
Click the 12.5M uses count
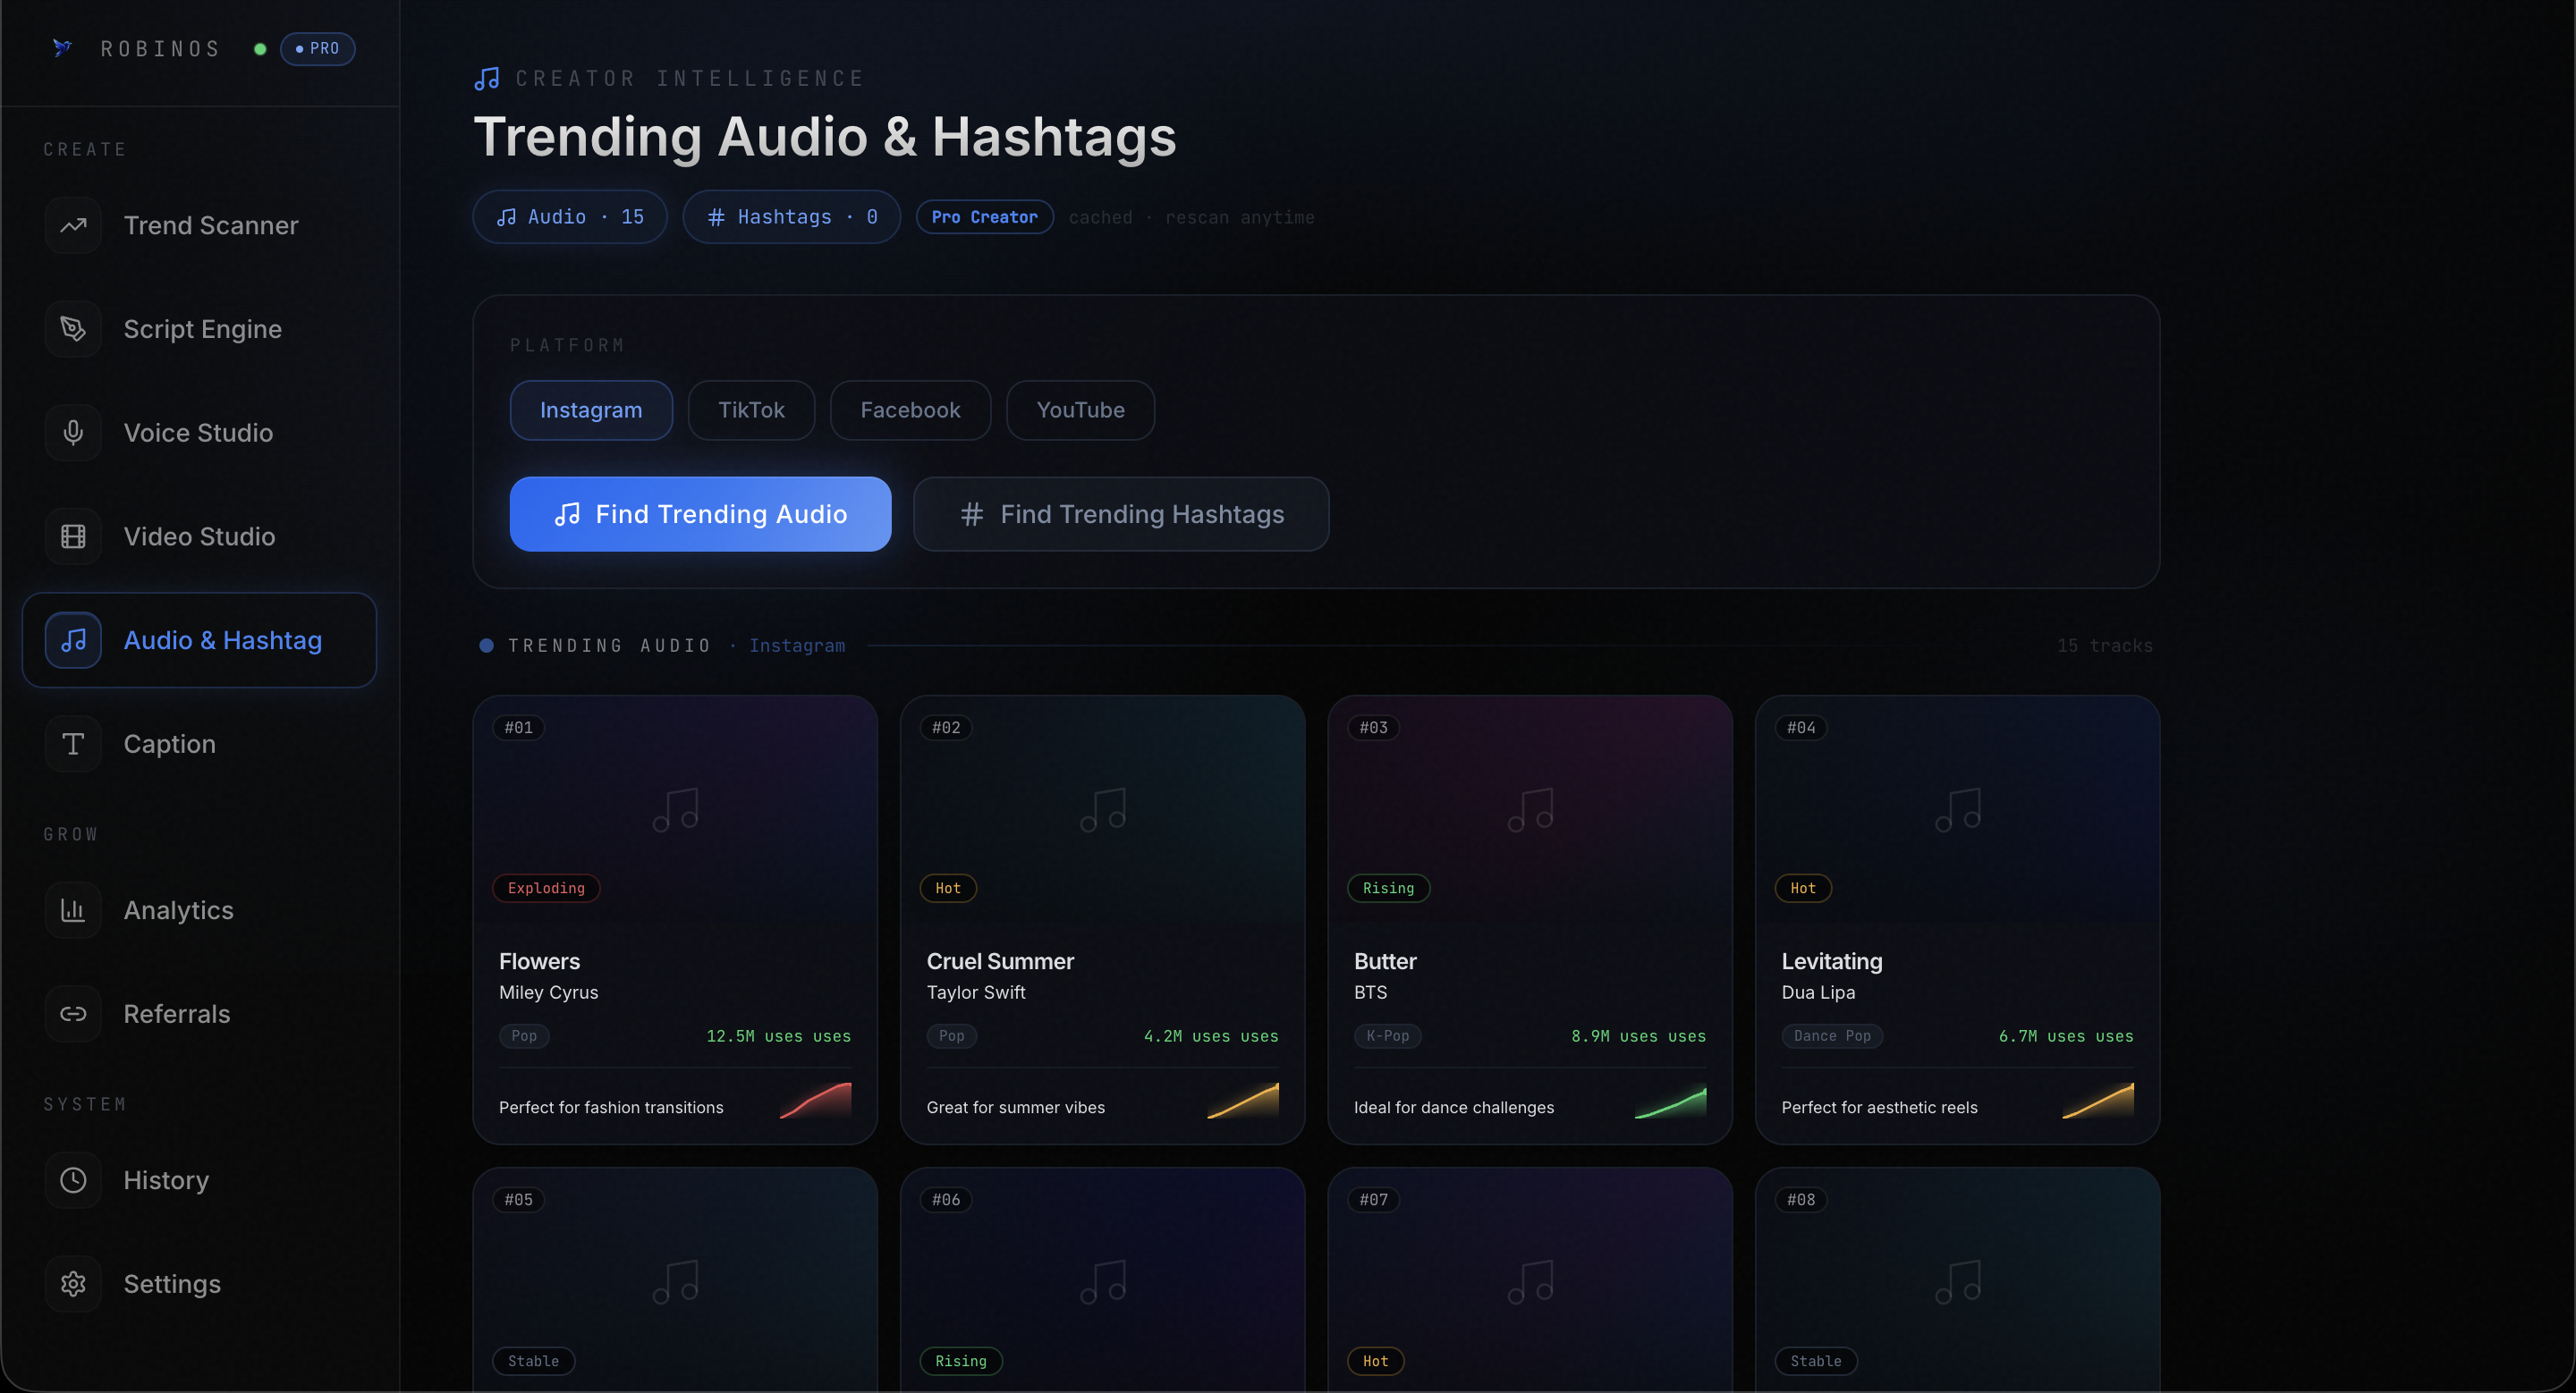779,1036
